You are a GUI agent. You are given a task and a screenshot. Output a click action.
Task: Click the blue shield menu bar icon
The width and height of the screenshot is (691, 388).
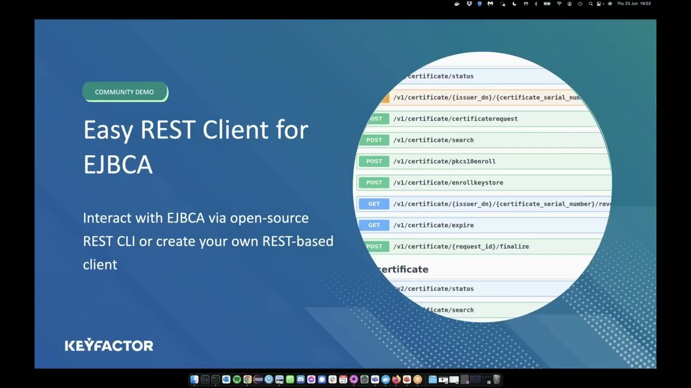click(479, 3)
